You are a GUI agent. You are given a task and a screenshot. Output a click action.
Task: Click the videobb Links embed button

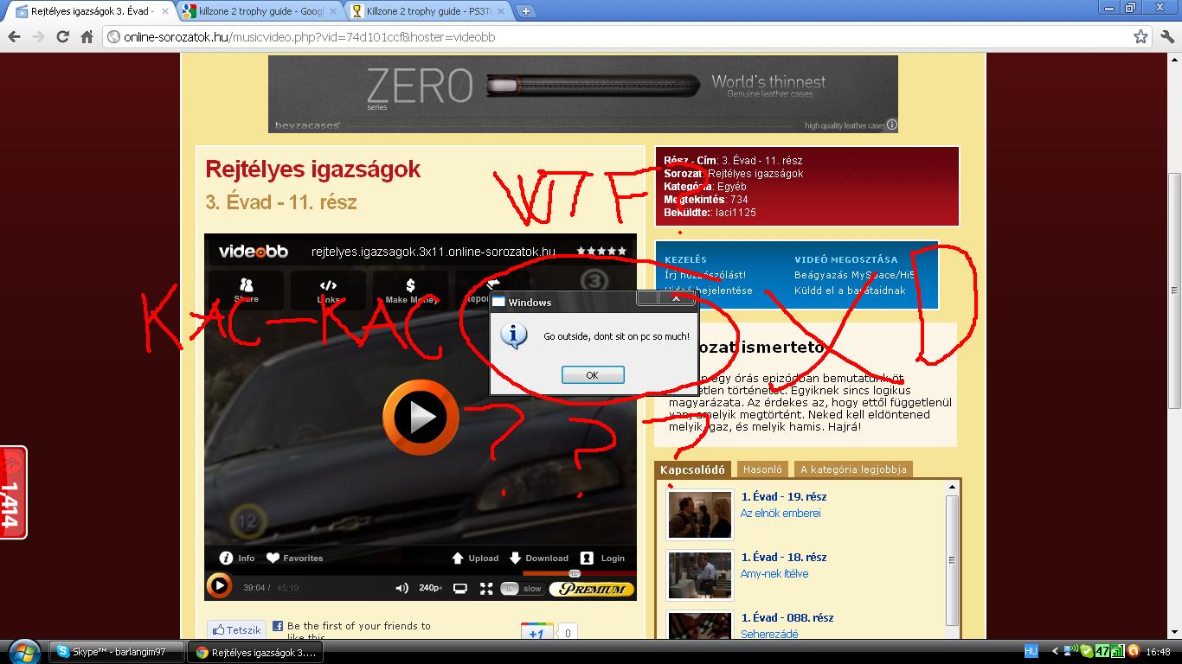click(328, 290)
